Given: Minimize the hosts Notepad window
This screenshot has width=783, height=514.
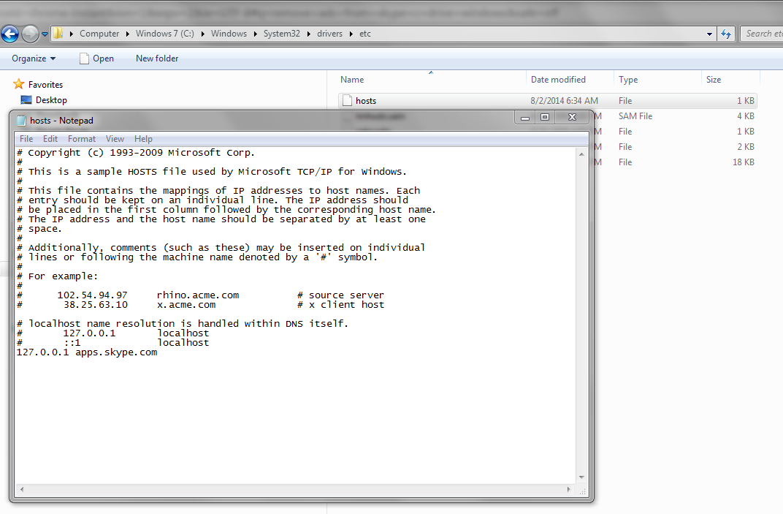Looking at the screenshot, I should (x=525, y=118).
